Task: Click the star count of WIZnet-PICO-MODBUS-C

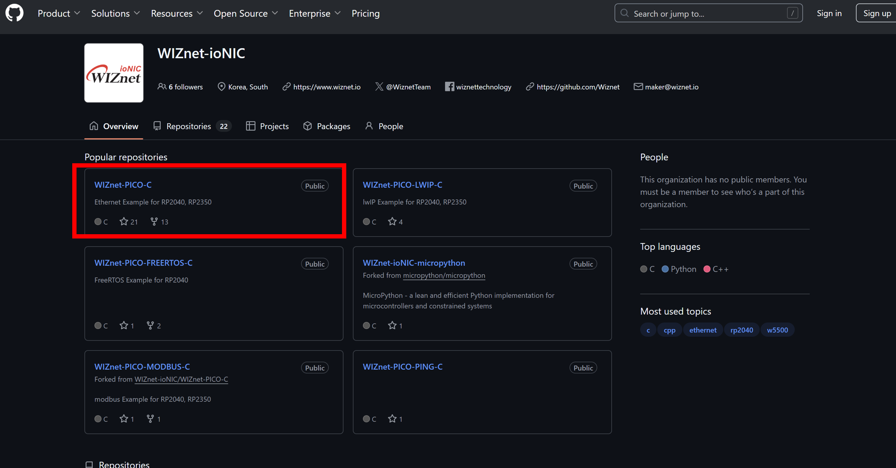Action: click(127, 419)
